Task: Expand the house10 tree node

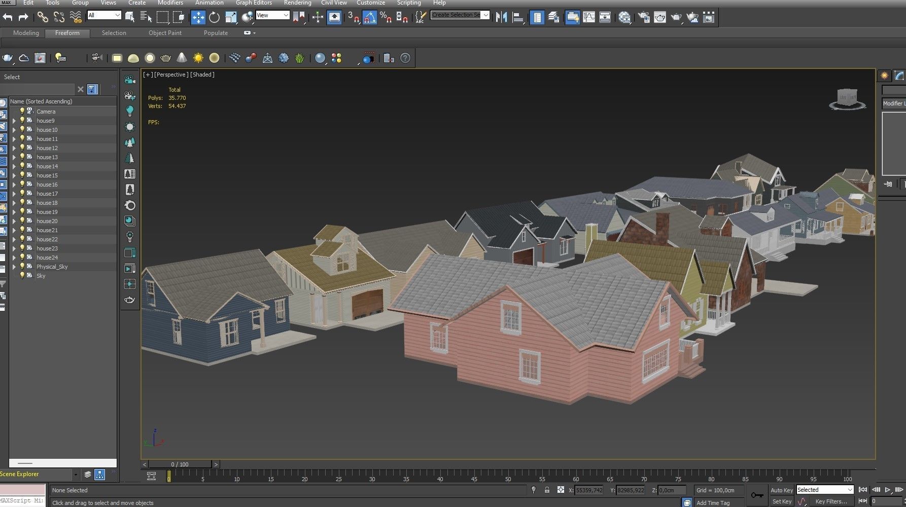Action: tap(14, 130)
